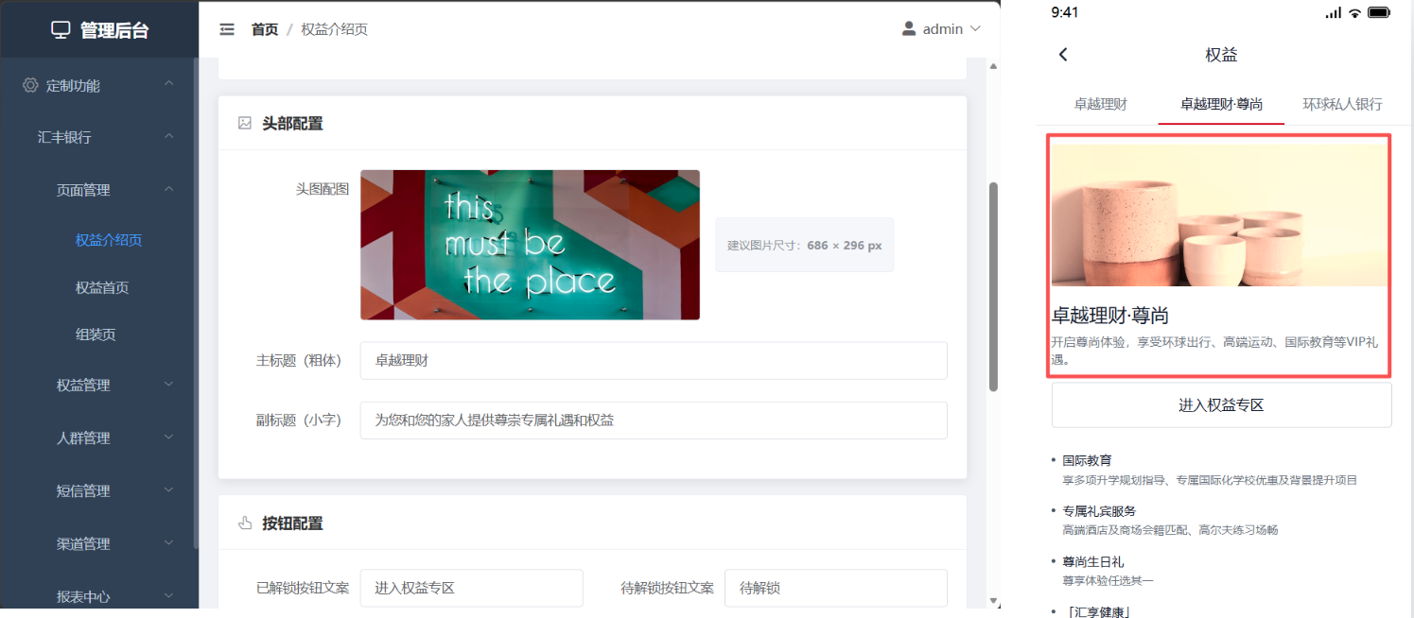Viewport: 1414px width, 618px height.
Task: Click the monitor icon beside 管理后台
Action: [61, 30]
